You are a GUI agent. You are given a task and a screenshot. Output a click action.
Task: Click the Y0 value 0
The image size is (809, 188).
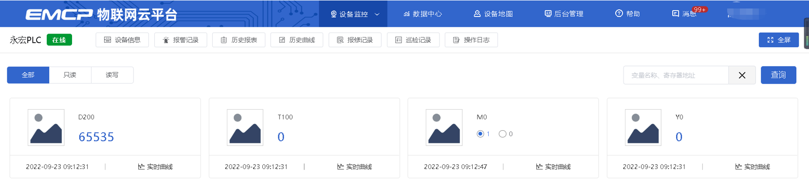pyautogui.click(x=679, y=137)
